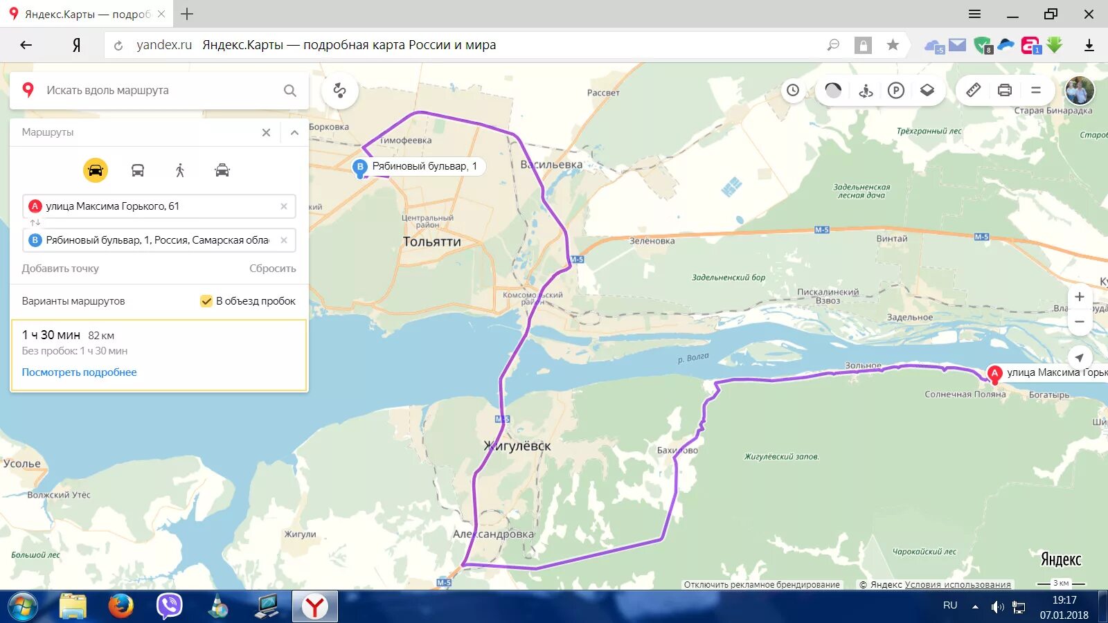This screenshot has height=623, width=1108.
Task: Clear point A улица Максима Горького, 61
Action: coord(284,206)
